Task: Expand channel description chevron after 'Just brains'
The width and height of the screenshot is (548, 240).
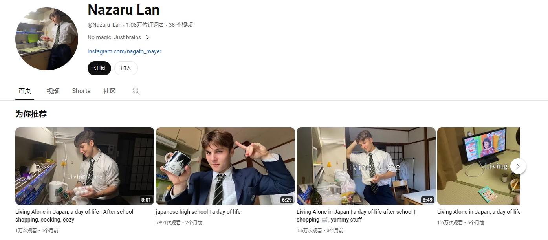Action: pos(147,38)
